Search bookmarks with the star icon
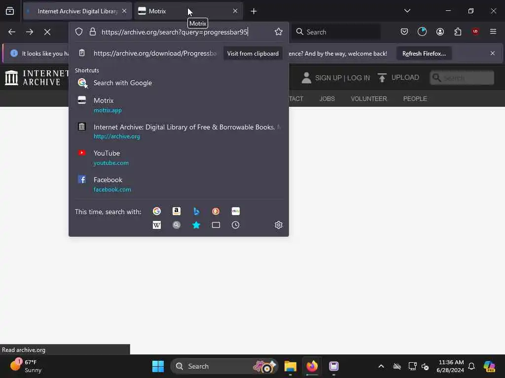 click(x=196, y=225)
